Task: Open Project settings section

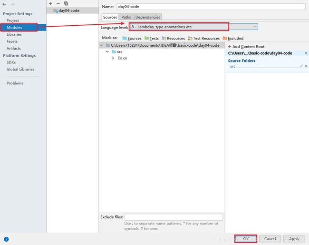Action: pos(13,20)
